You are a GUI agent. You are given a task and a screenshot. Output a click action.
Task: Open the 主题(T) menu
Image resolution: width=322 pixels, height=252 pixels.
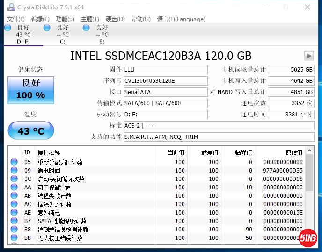90,19
